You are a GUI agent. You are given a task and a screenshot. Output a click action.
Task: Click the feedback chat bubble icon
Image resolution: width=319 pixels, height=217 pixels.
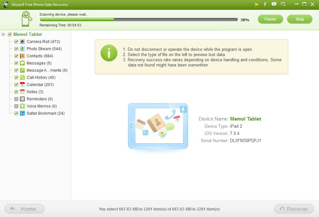click(x=274, y=4)
